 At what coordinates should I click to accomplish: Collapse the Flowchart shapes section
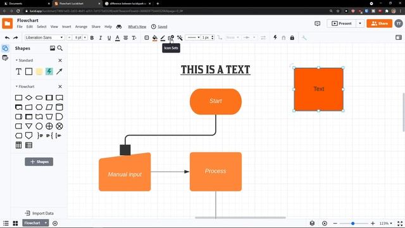[x=16, y=86]
